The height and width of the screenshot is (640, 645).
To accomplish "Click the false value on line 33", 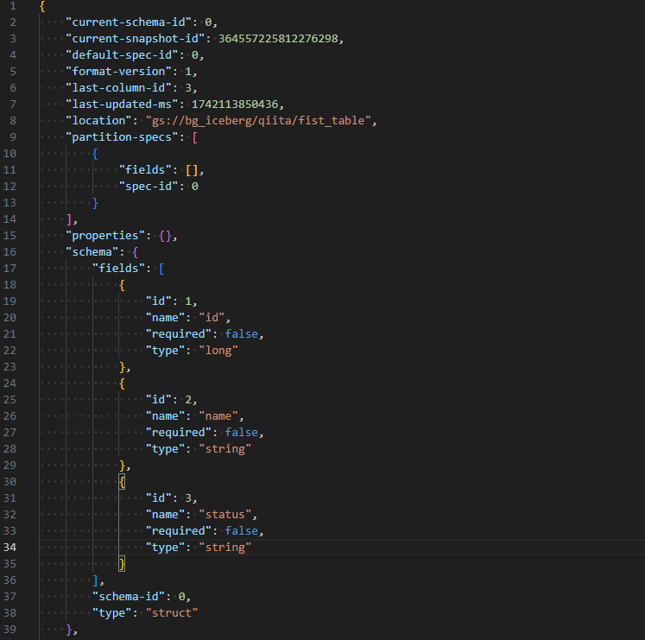I will coord(242,531).
